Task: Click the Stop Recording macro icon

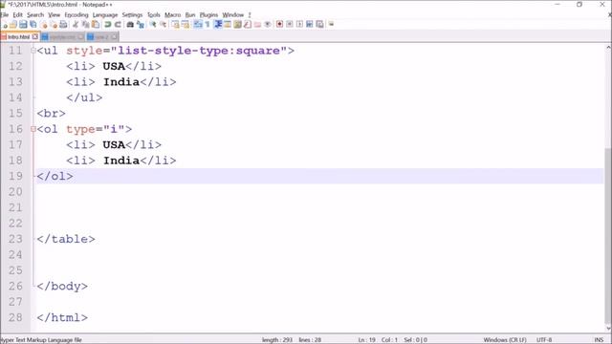Action: 290,24
